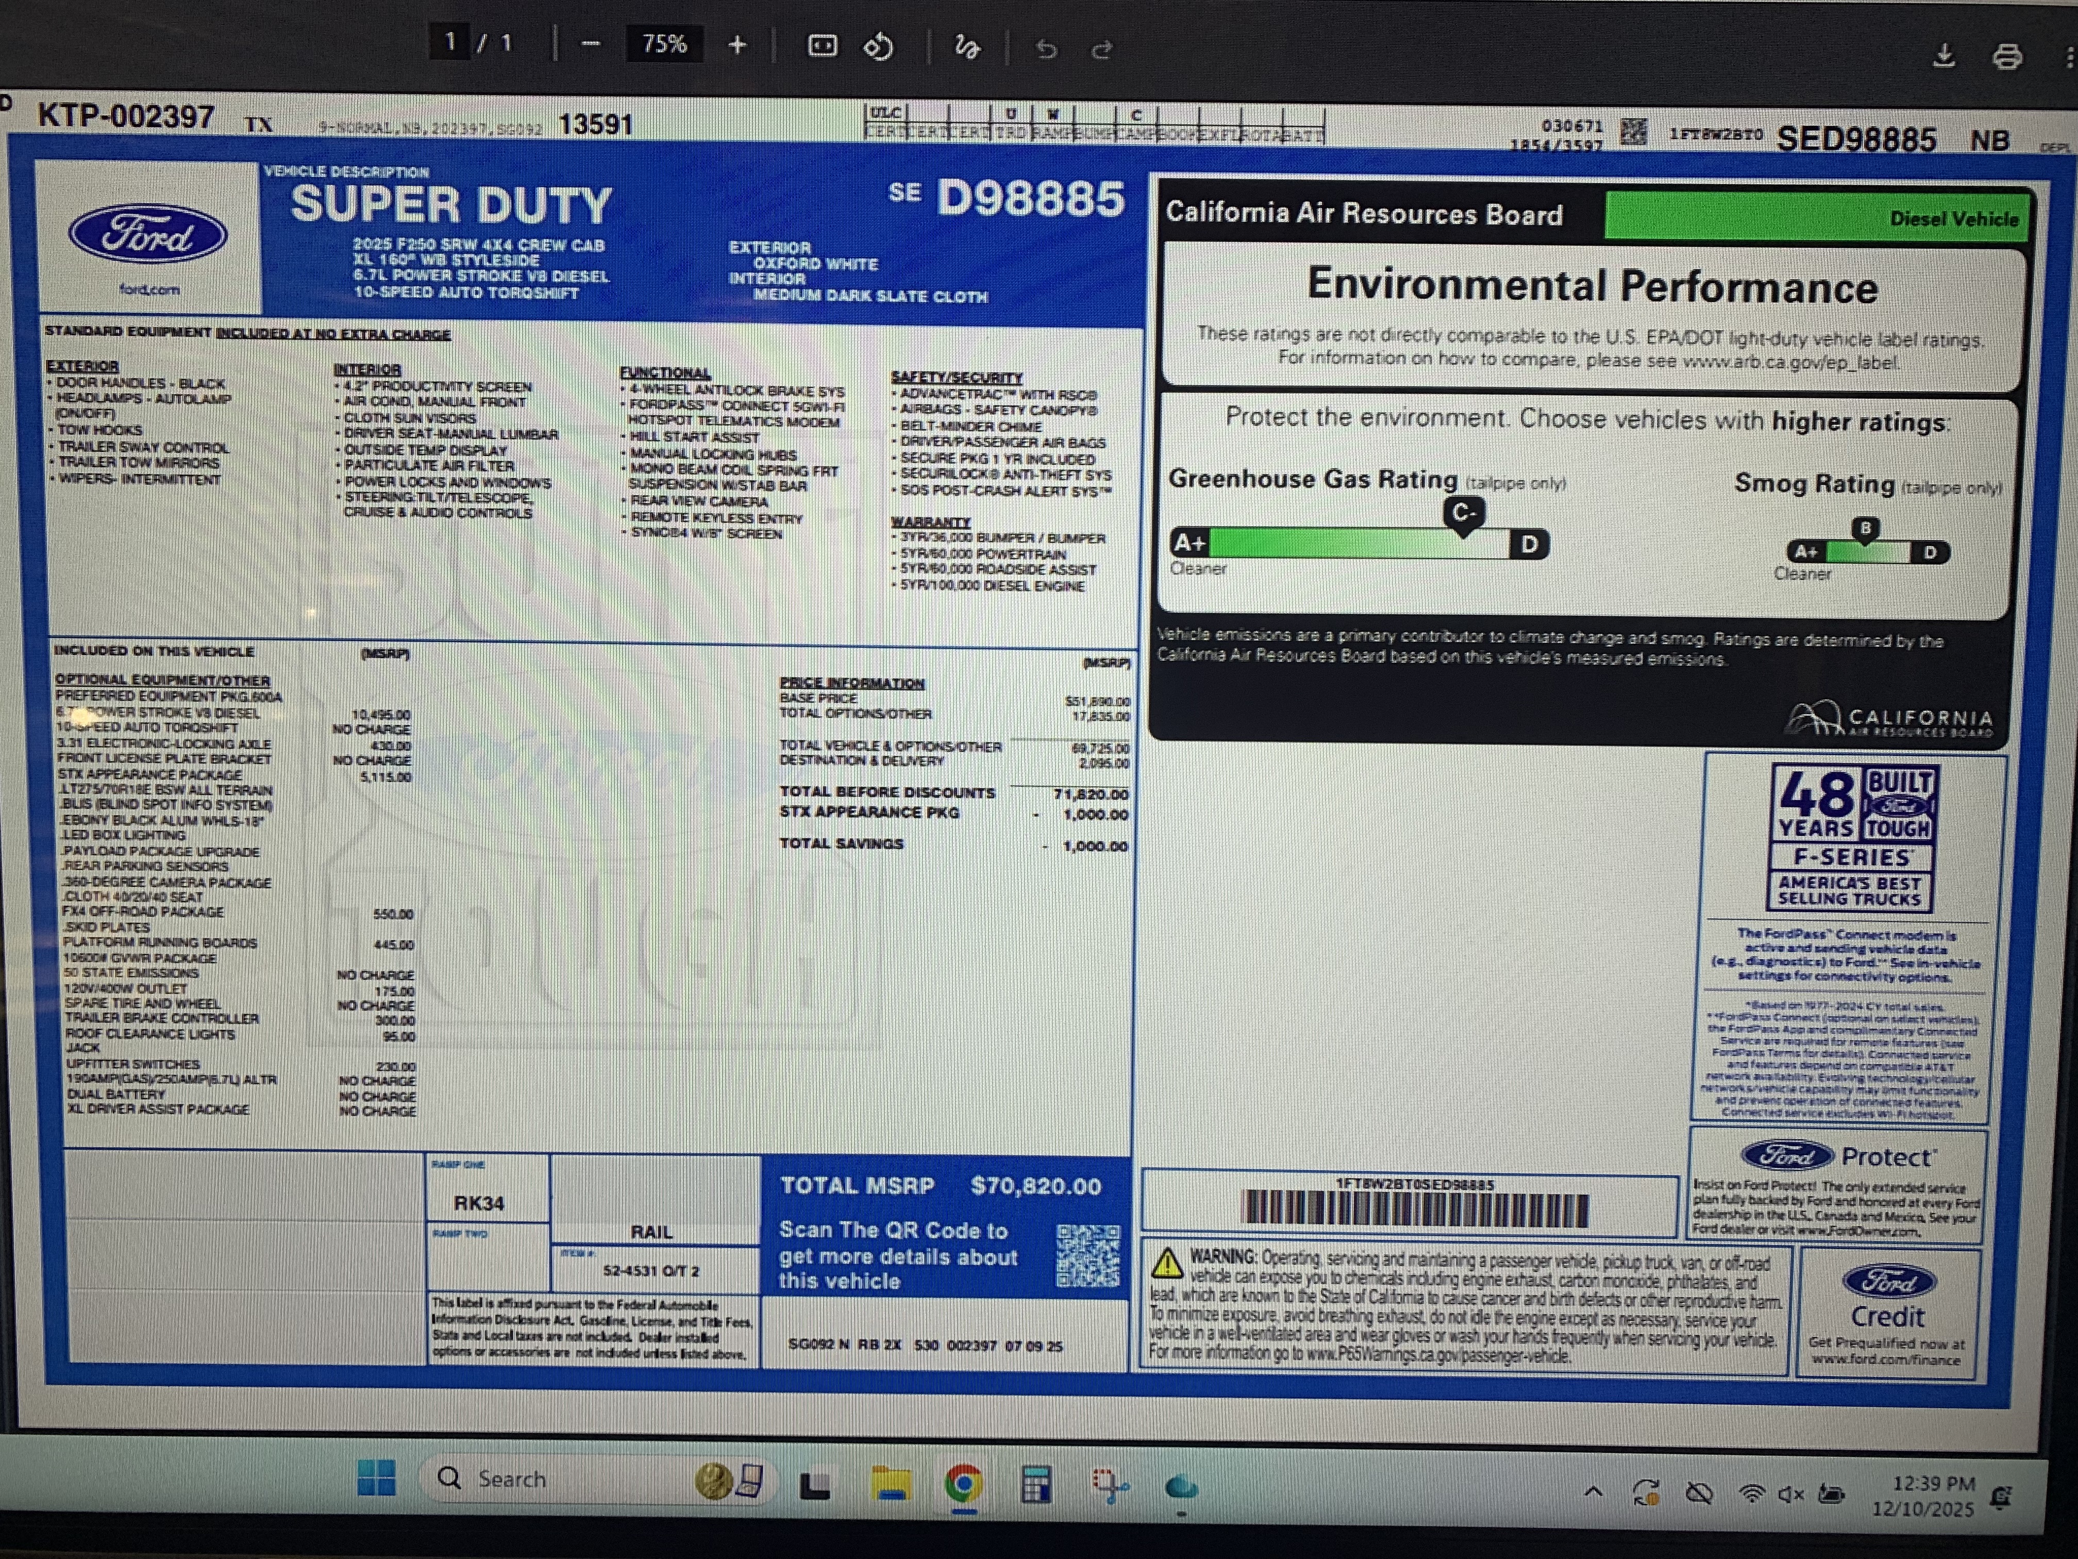Open the notifications bell icon

tap(2000, 1498)
